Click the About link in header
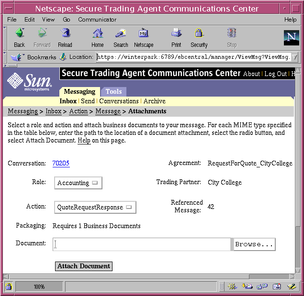This screenshot has width=304, height=296. click(x=251, y=74)
